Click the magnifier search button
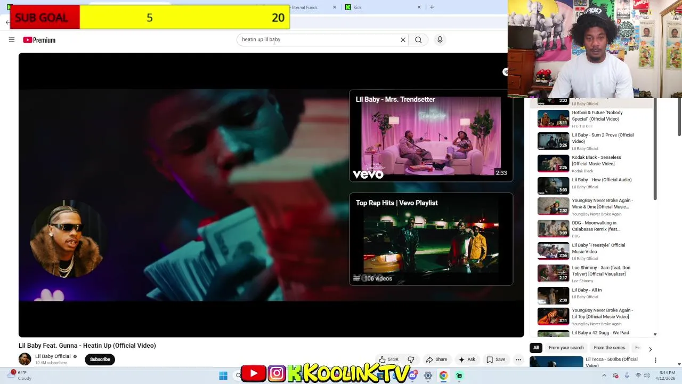 418,39
